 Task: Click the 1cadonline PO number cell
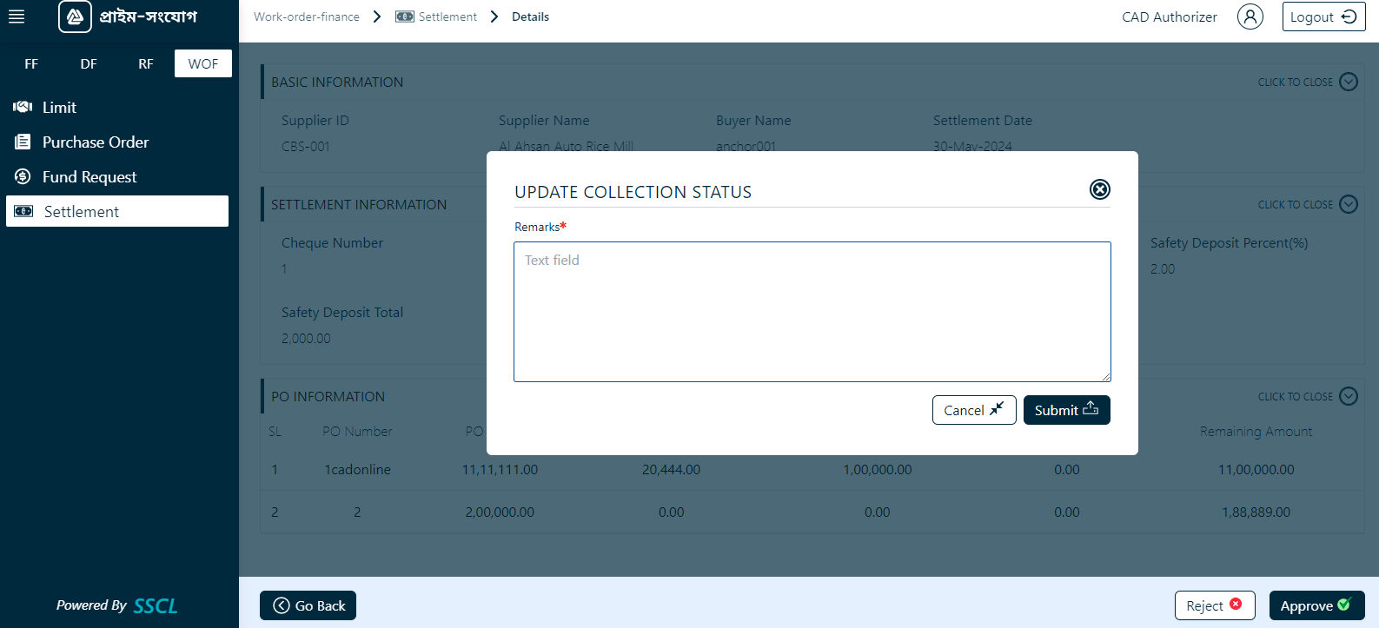(x=358, y=469)
